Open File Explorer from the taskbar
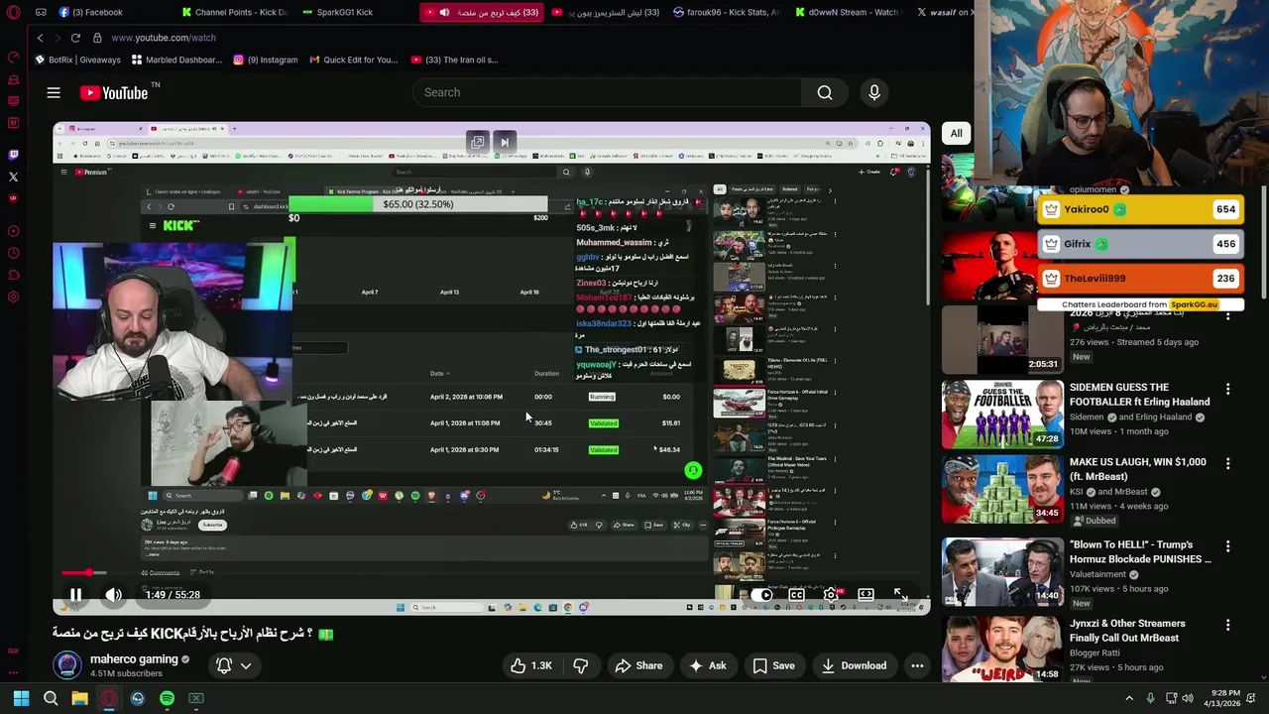Viewport: 1269px width, 714px height. tap(79, 698)
